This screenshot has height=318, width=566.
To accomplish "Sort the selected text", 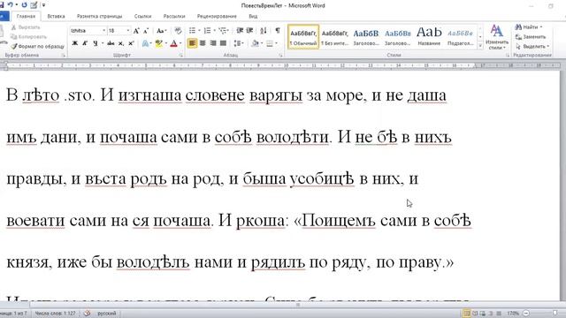I will click(x=264, y=31).
